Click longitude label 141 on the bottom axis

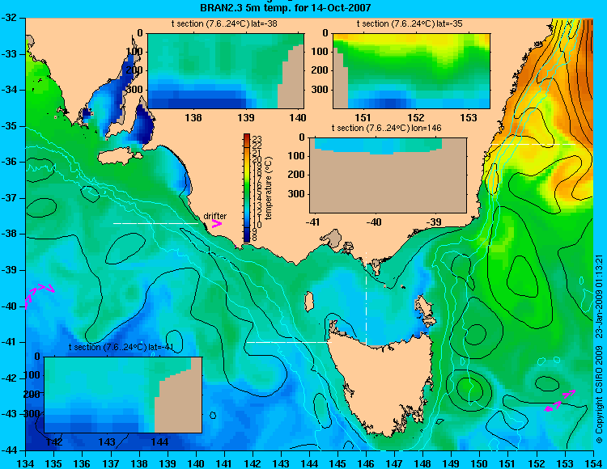224,463
